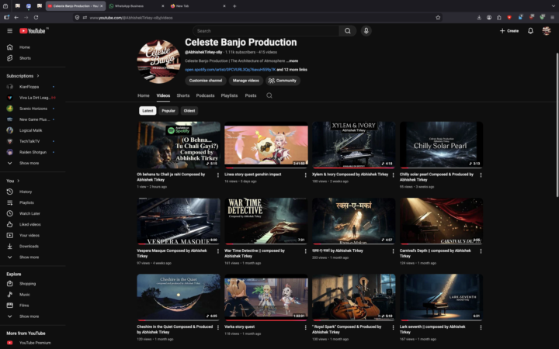
Task: Open the Lark seventh video thumbnail
Action: pyautogui.click(x=441, y=297)
